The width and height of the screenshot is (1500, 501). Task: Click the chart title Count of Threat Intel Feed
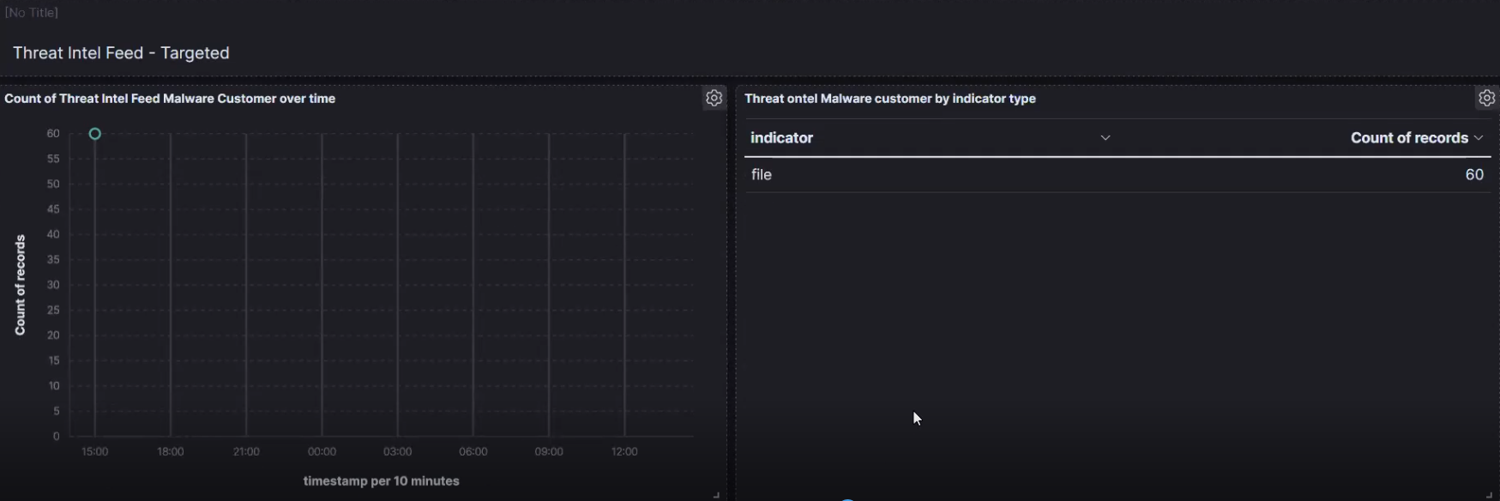tap(170, 99)
